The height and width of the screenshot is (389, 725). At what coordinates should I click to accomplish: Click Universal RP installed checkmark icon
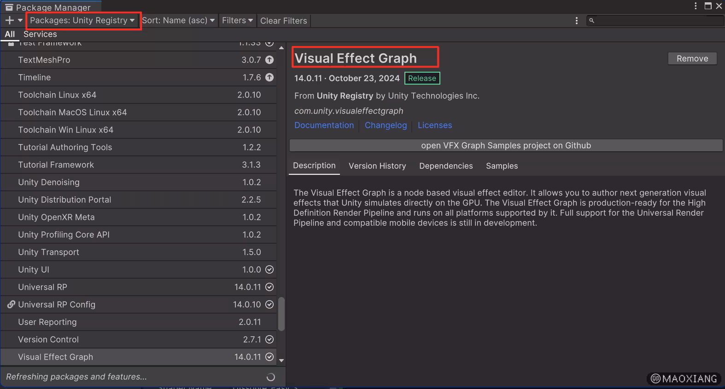pyautogui.click(x=269, y=287)
